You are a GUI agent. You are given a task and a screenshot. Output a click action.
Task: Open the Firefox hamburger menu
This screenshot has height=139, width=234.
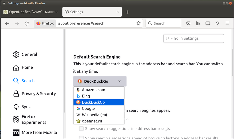(x=227, y=23)
